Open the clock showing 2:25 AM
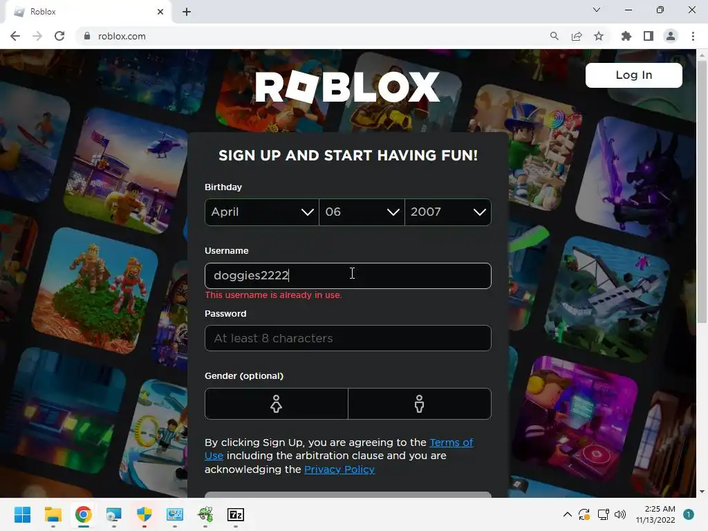 [x=655, y=514]
